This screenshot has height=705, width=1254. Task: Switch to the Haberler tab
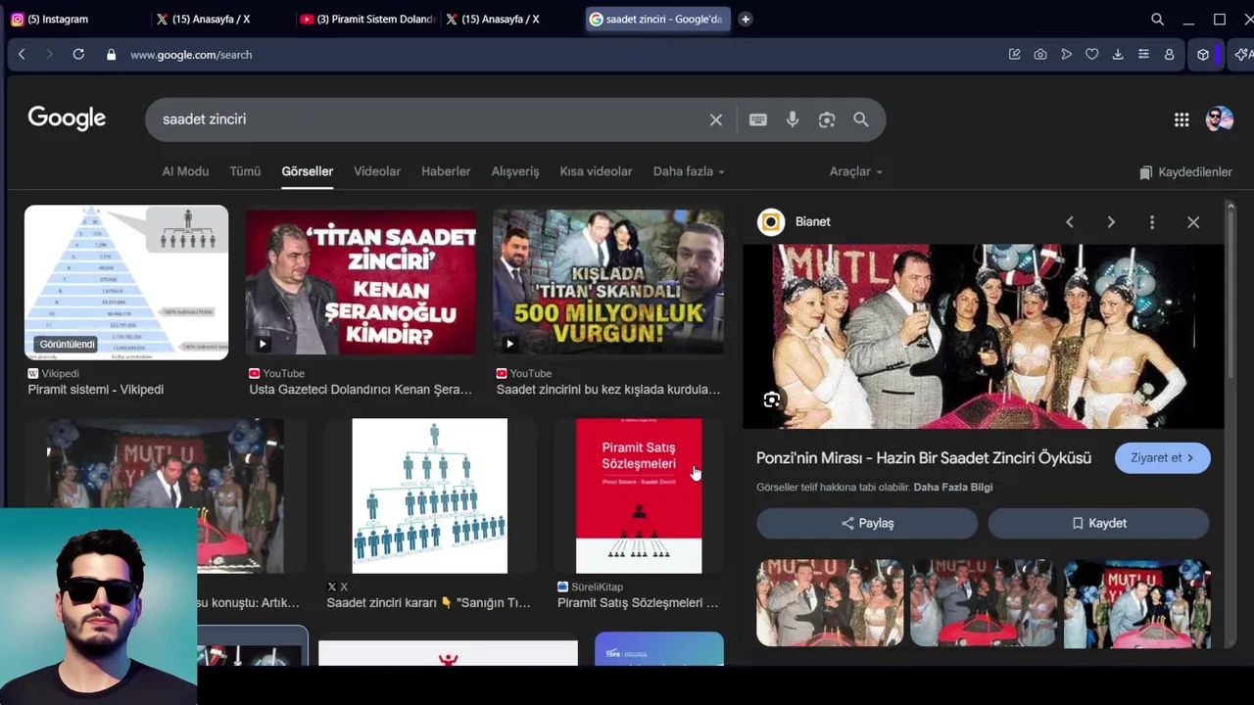[x=446, y=171]
